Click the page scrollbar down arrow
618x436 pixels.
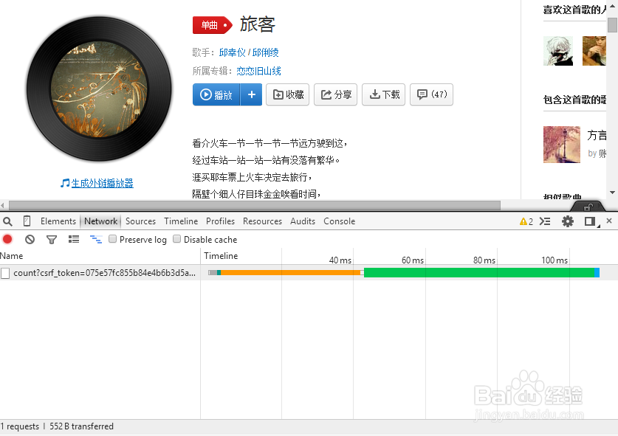point(613,193)
